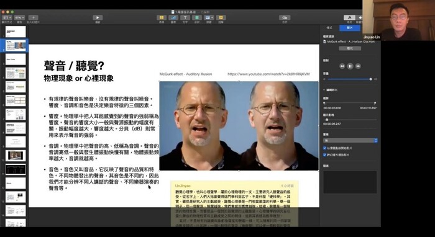Switch to the 樣式 (Style) tab

329,28
